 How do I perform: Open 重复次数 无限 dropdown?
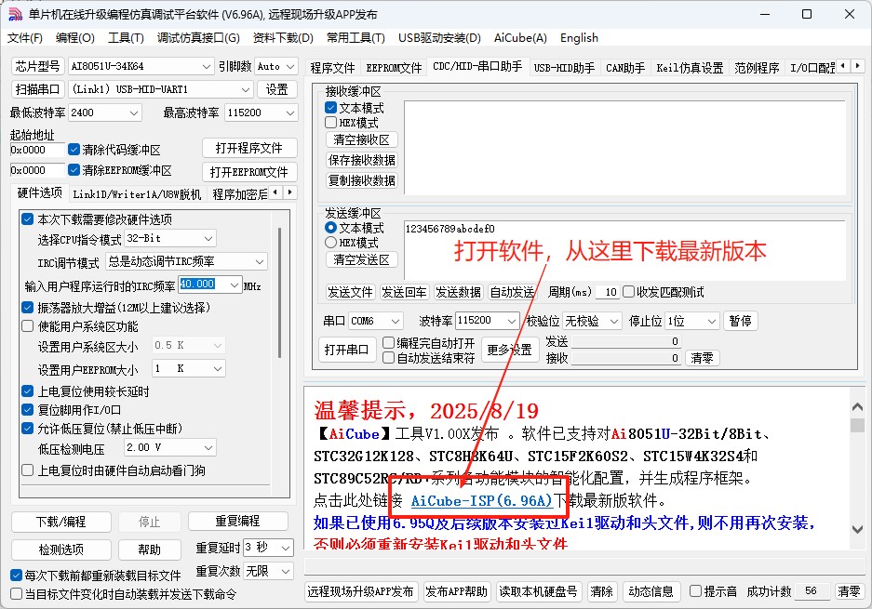click(269, 571)
